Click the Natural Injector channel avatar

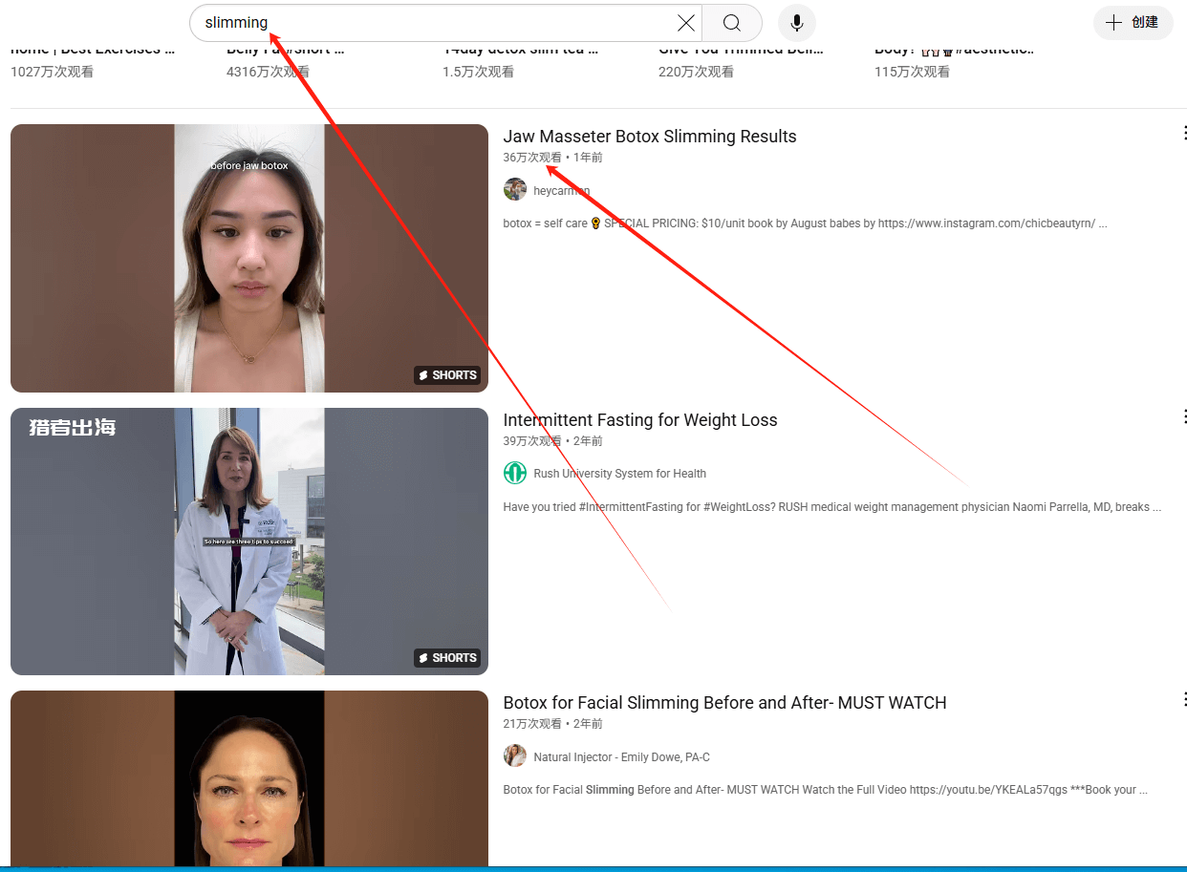click(x=515, y=756)
